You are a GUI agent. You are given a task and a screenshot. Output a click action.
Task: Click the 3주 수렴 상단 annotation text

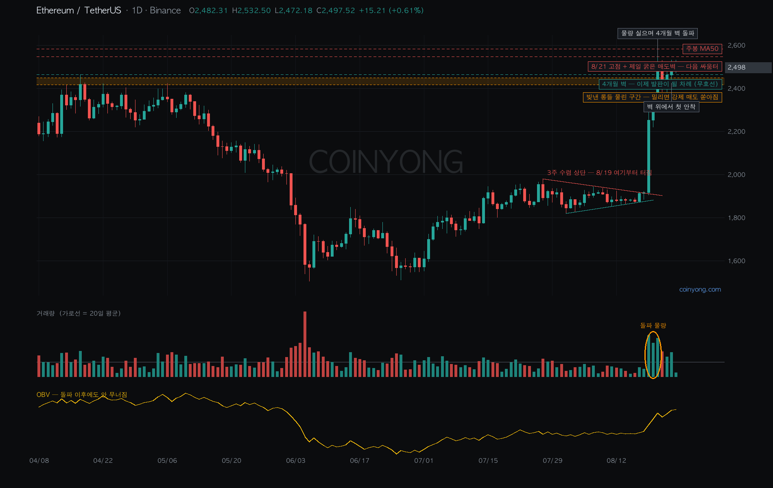tap(599, 173)
